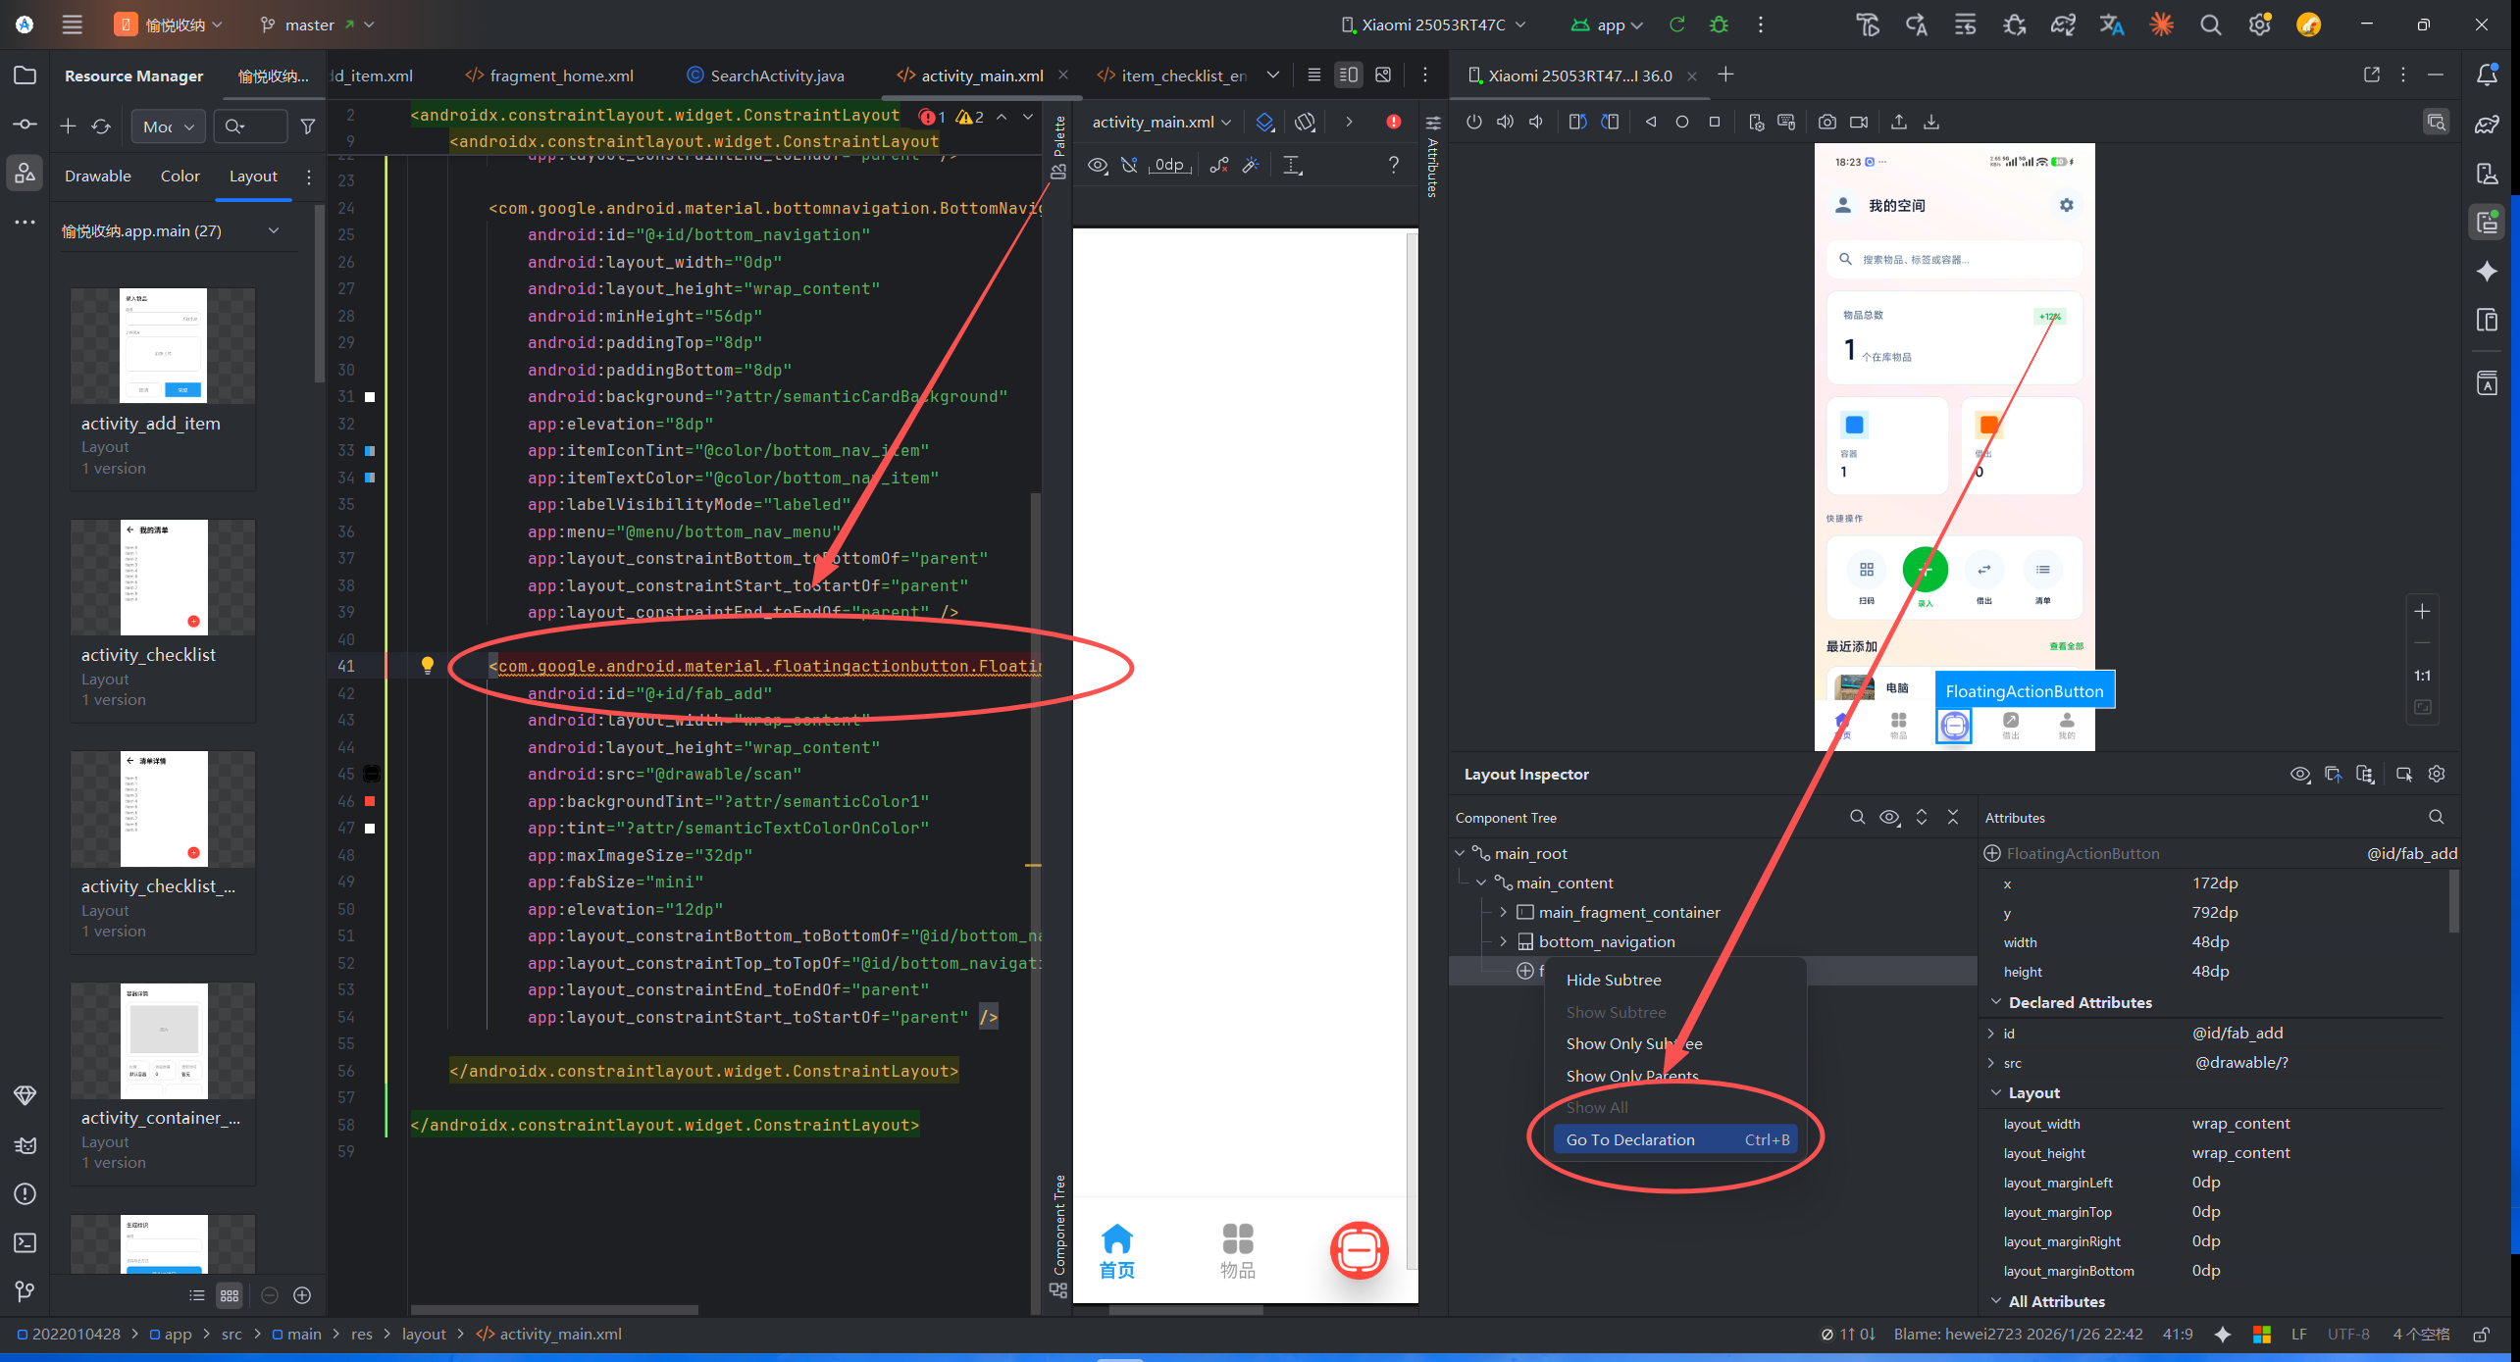
Task: Click the intention lightbulb on line 41
Action: 427,666
